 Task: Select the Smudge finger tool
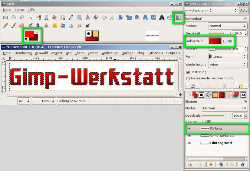[79, 25]
